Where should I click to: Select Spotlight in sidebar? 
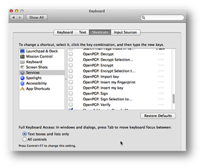[42, 78]
